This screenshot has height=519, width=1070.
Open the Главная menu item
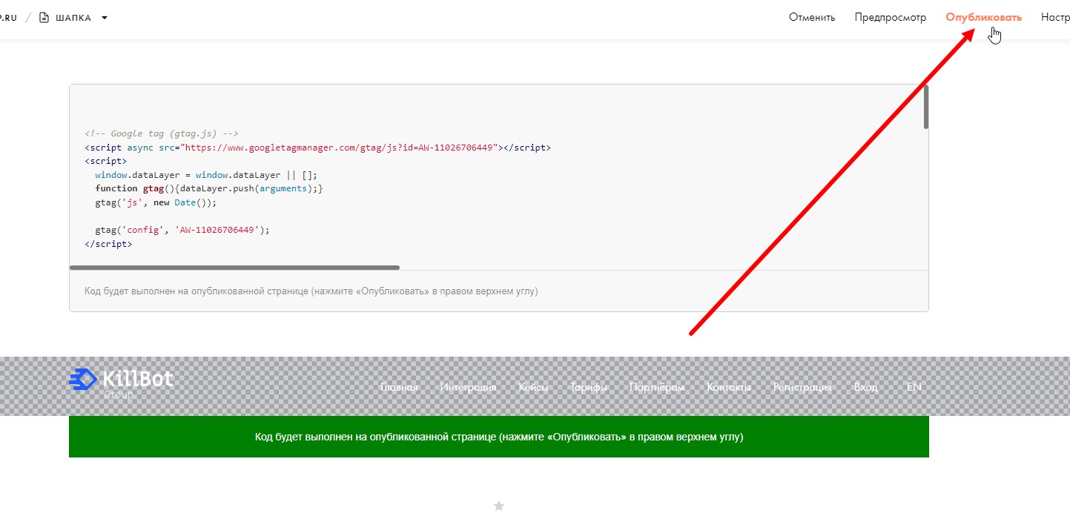[399, 387]
